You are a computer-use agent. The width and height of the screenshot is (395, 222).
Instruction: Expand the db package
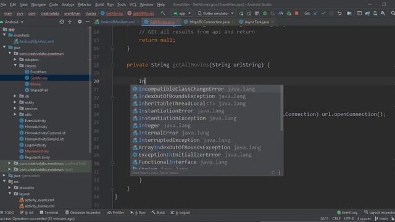[x=15, y=96]
